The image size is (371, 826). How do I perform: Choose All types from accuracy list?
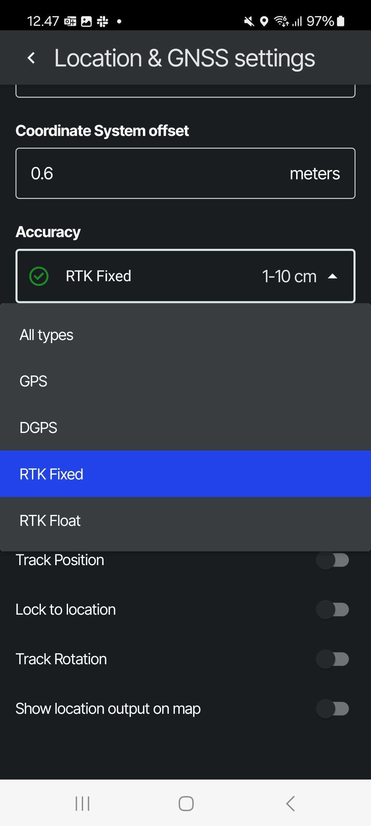[x=185, y=335]
